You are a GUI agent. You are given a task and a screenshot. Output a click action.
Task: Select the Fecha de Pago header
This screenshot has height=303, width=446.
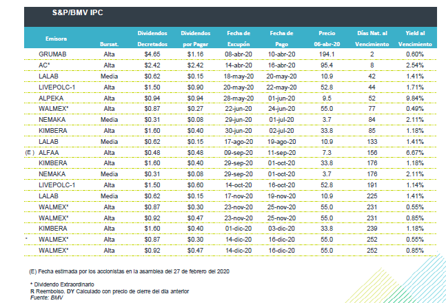pyautogui.click(x=281, y=39)
